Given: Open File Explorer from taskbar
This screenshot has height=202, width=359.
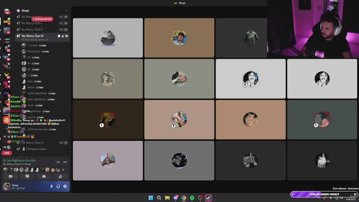Looking at the screenshot, I should pos(167,198).
